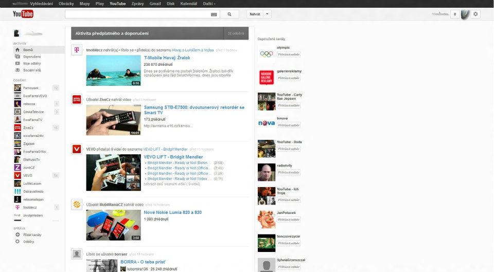Click the search magnifier button
The height and width of the screenshot is (272, 494).
point(230,14)
